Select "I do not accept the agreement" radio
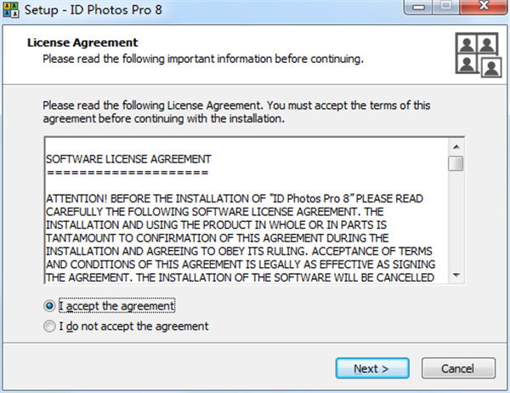The width and height of the screenshot is (510, 393). tap(49, 326)
